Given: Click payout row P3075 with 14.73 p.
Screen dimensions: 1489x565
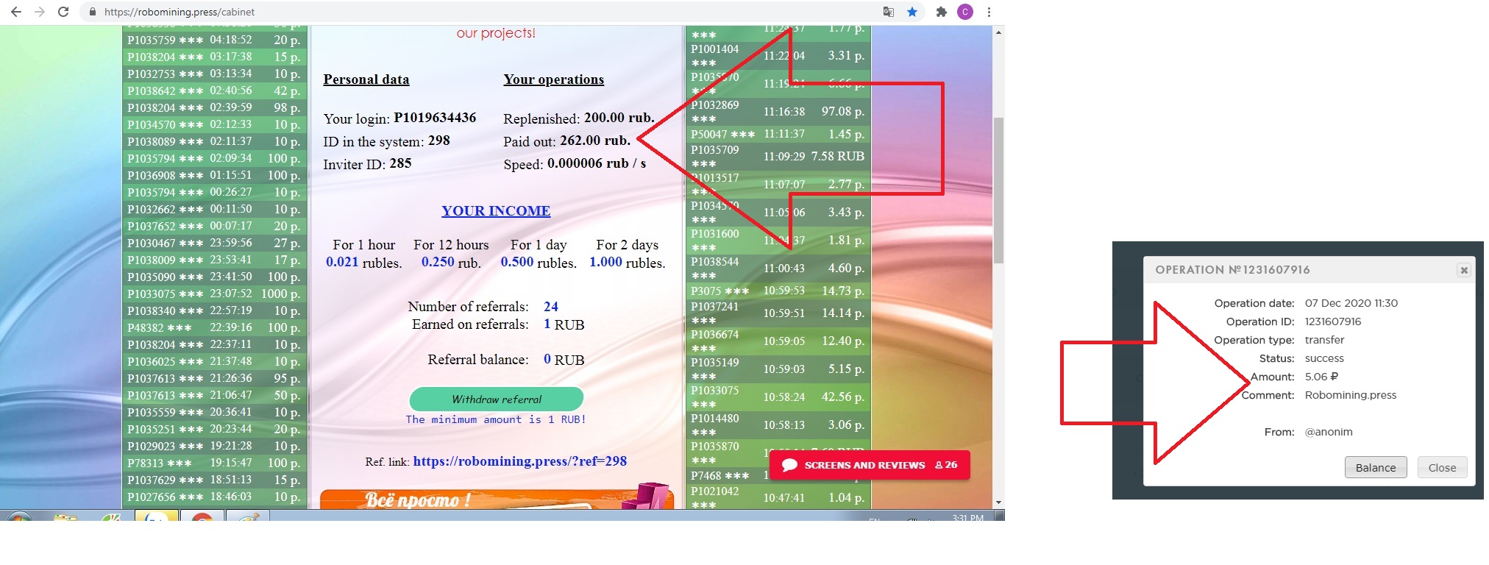Looking at the screenshot, I should [778, 291].
